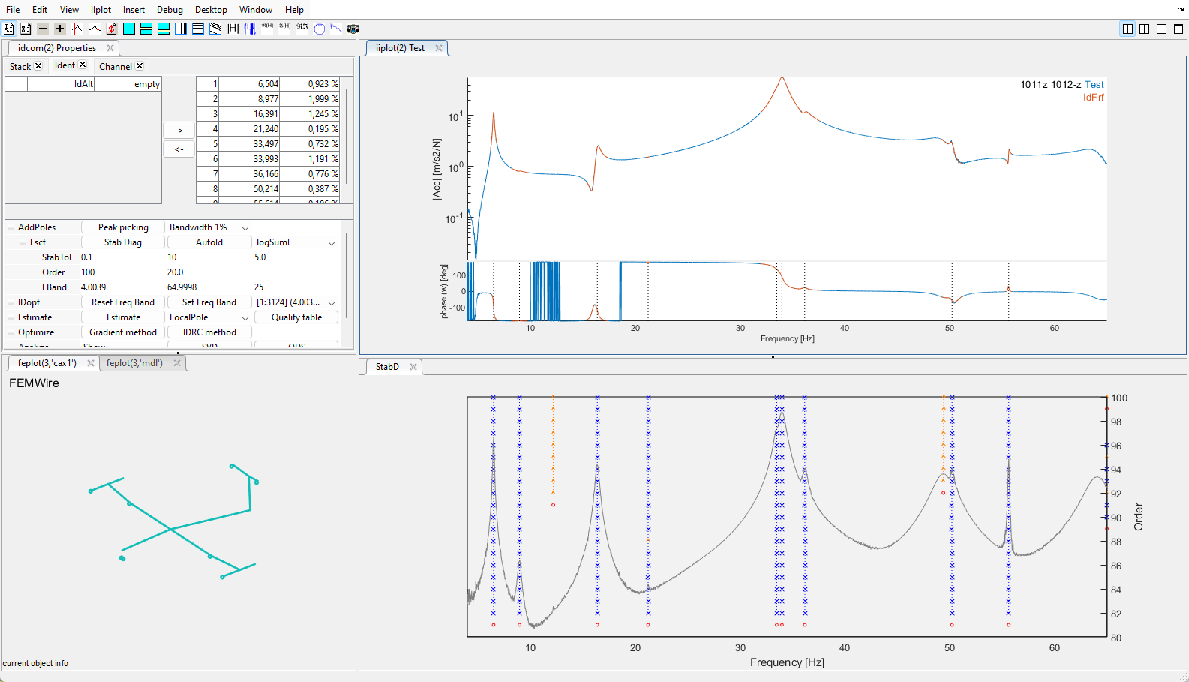This screenshot has height=682, width=1189.
Task: Click the minus icon in the toolbar
Action: tap(43, 29)
